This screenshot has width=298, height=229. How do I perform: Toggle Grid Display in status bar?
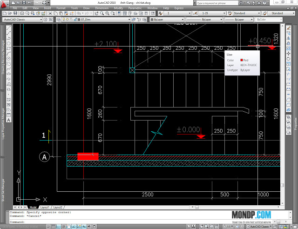54,227
